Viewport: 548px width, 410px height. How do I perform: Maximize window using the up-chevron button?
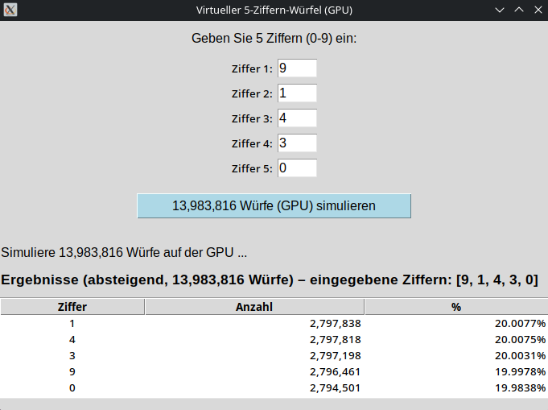pos(518,10)
